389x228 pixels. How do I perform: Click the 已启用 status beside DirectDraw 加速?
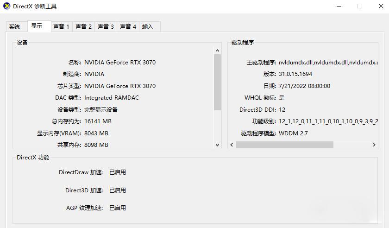pyautogui.click(x=118, y=172)
